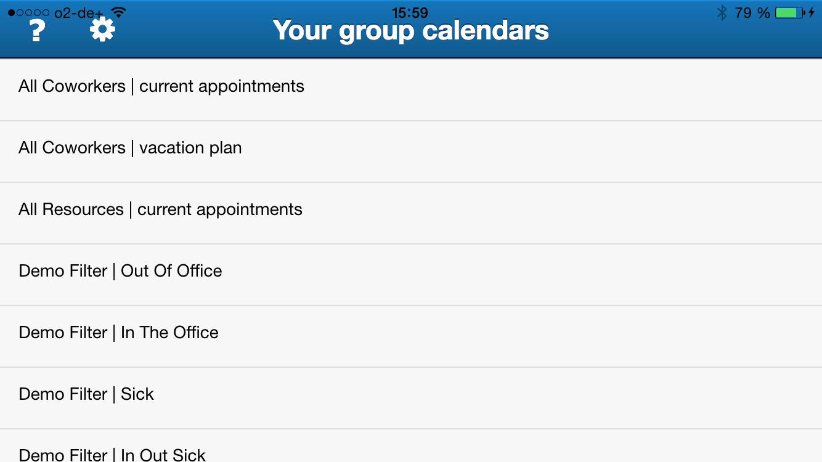The height and width of the screenshot is (462, 822).
Task: Select All Coworkers | vacation plan
Action: coord(130,148)
